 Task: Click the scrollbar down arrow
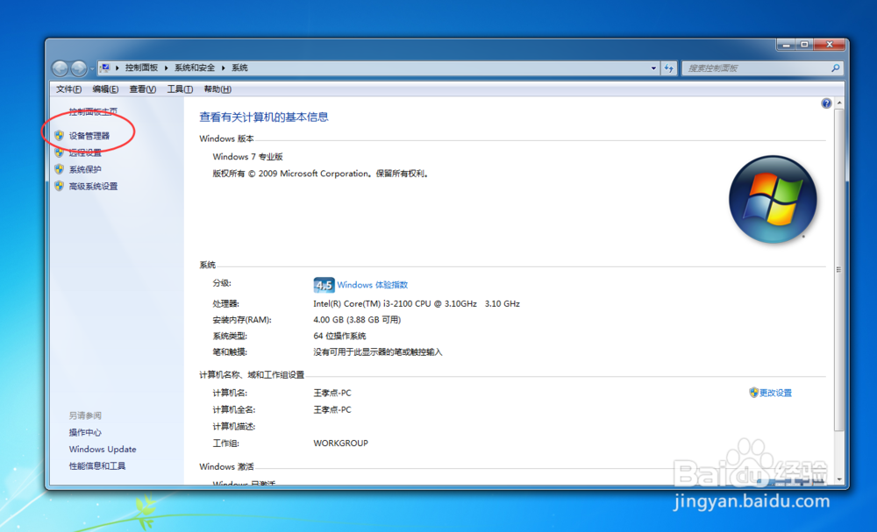pos(839,479)
